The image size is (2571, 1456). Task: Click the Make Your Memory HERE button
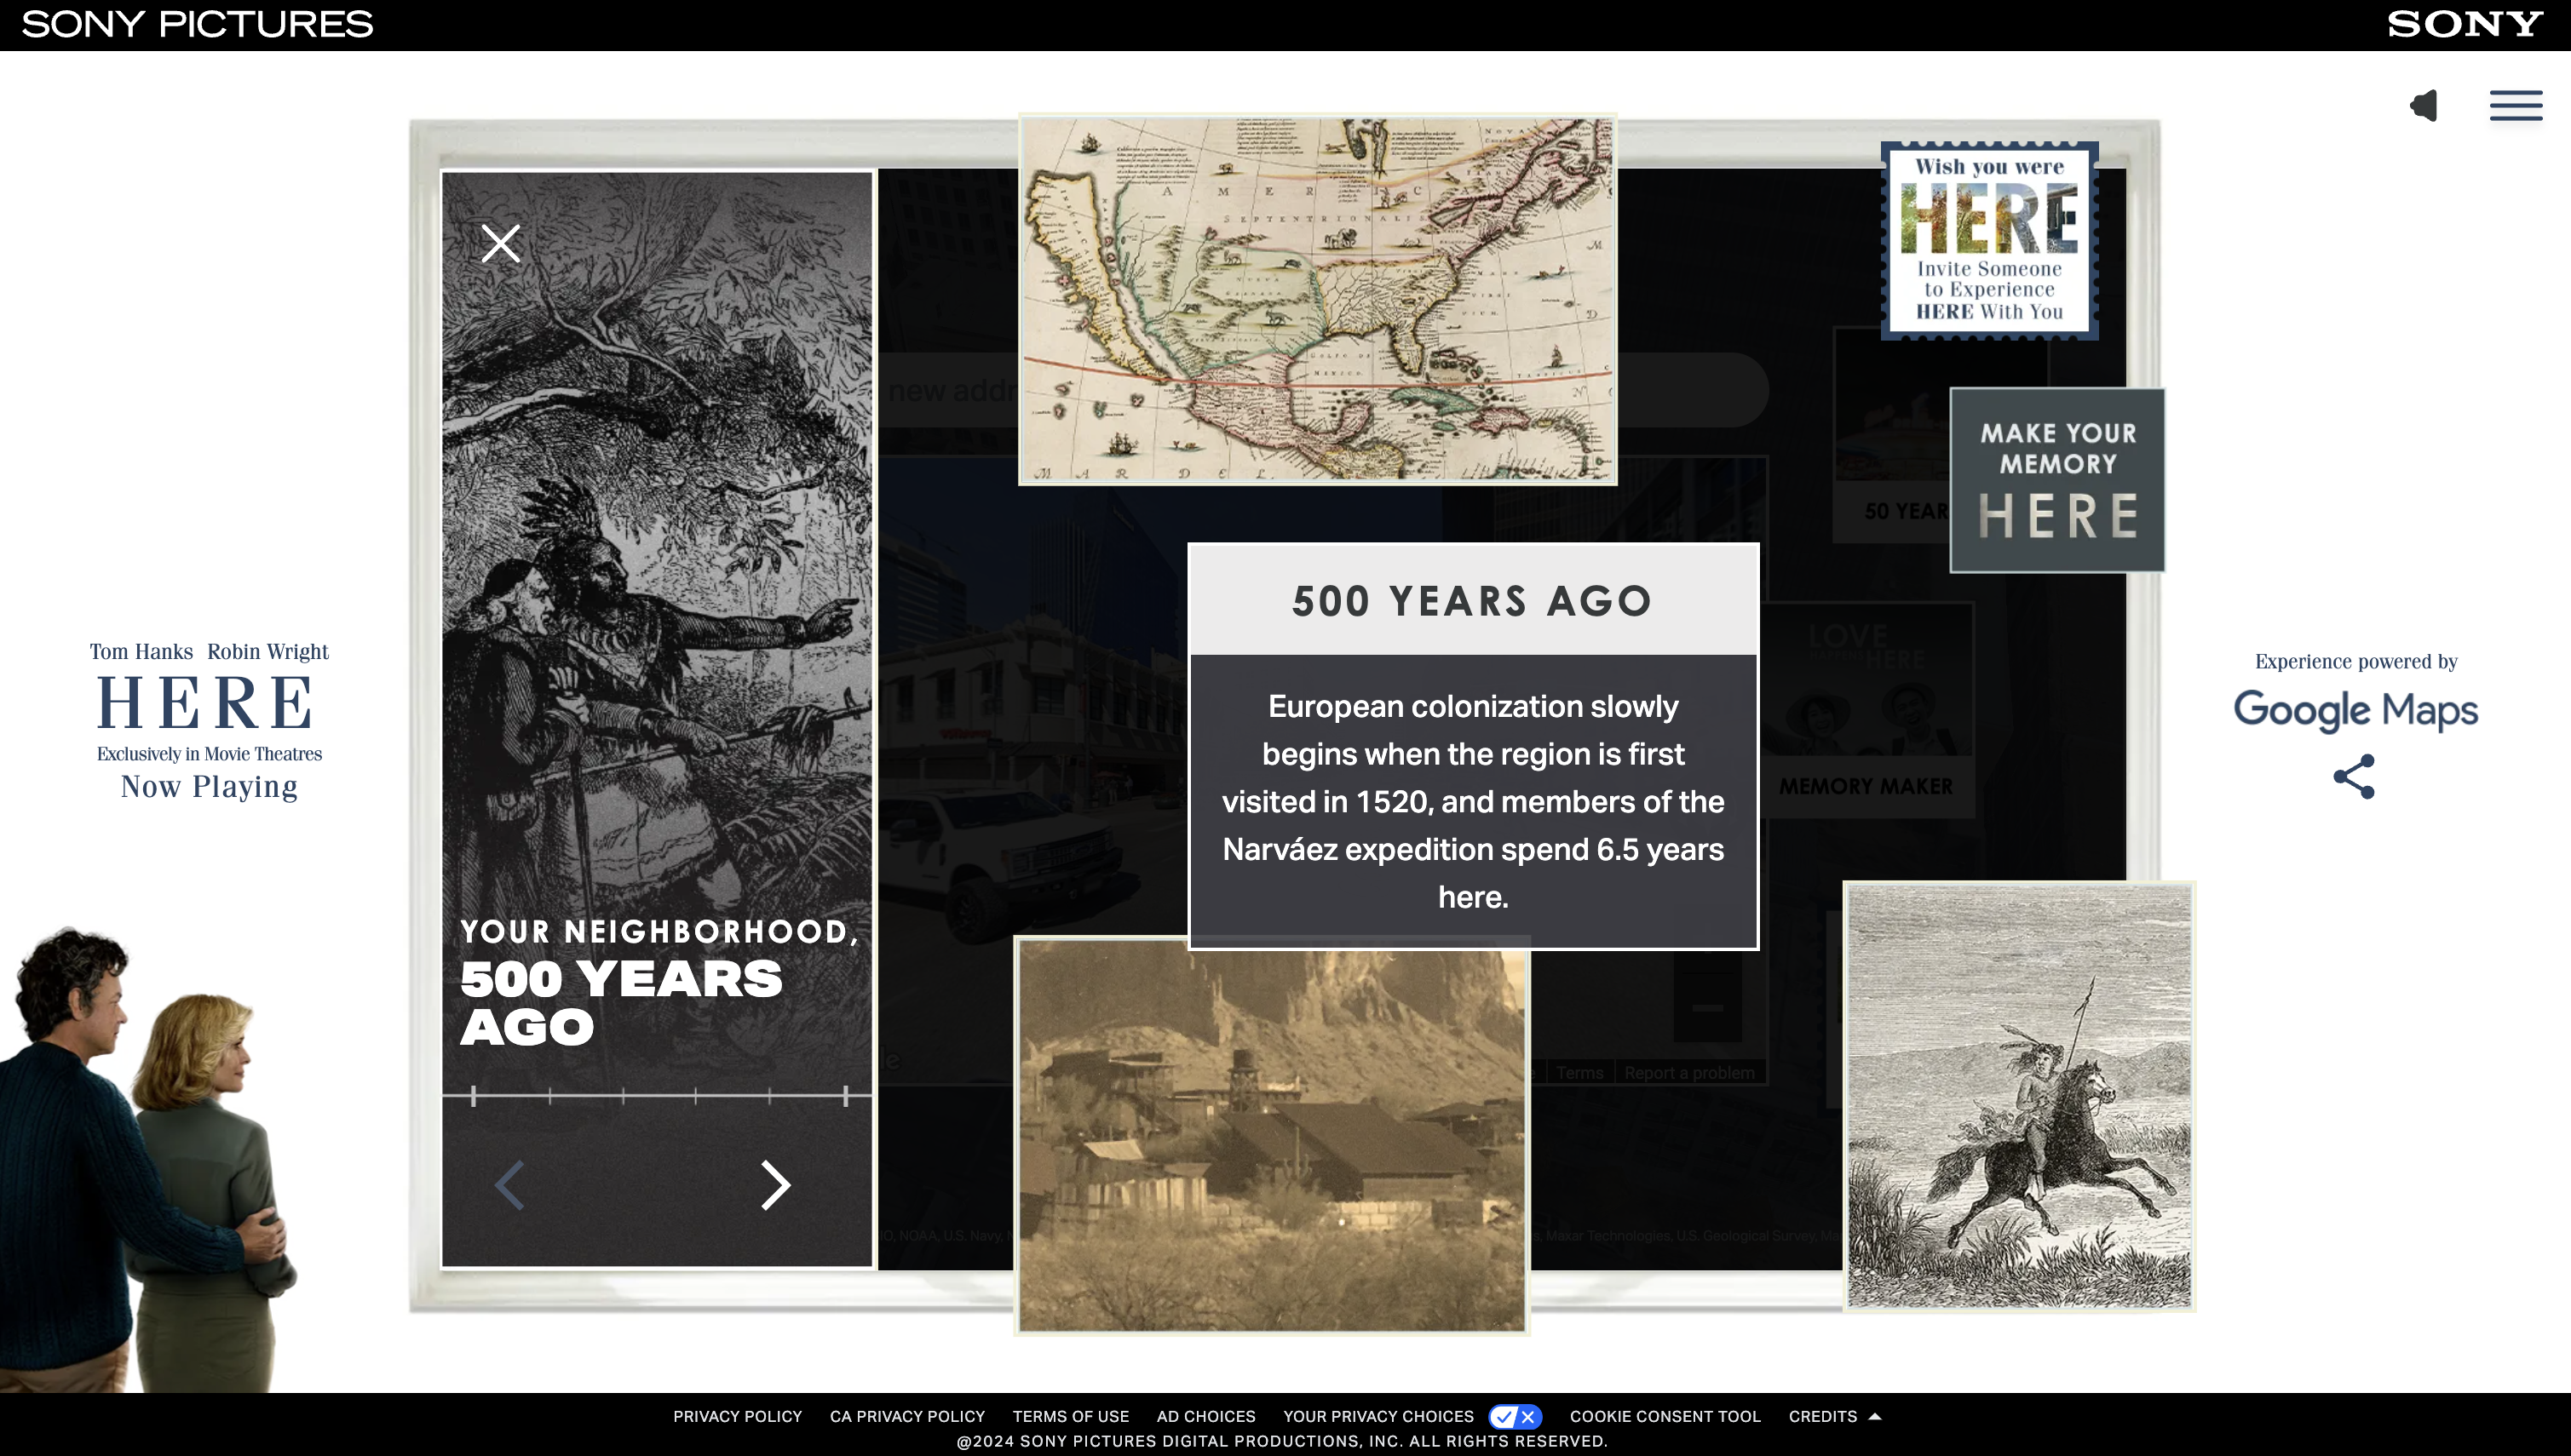tap(2056, 480)
